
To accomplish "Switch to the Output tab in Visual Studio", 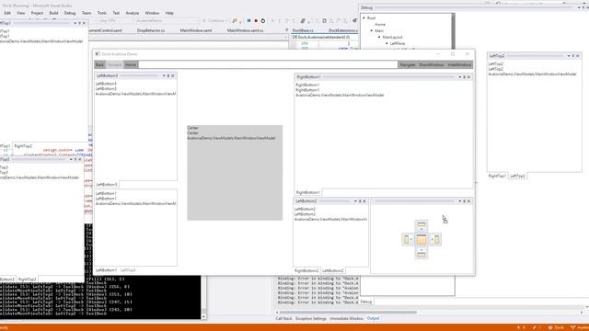I will point(373,318).
